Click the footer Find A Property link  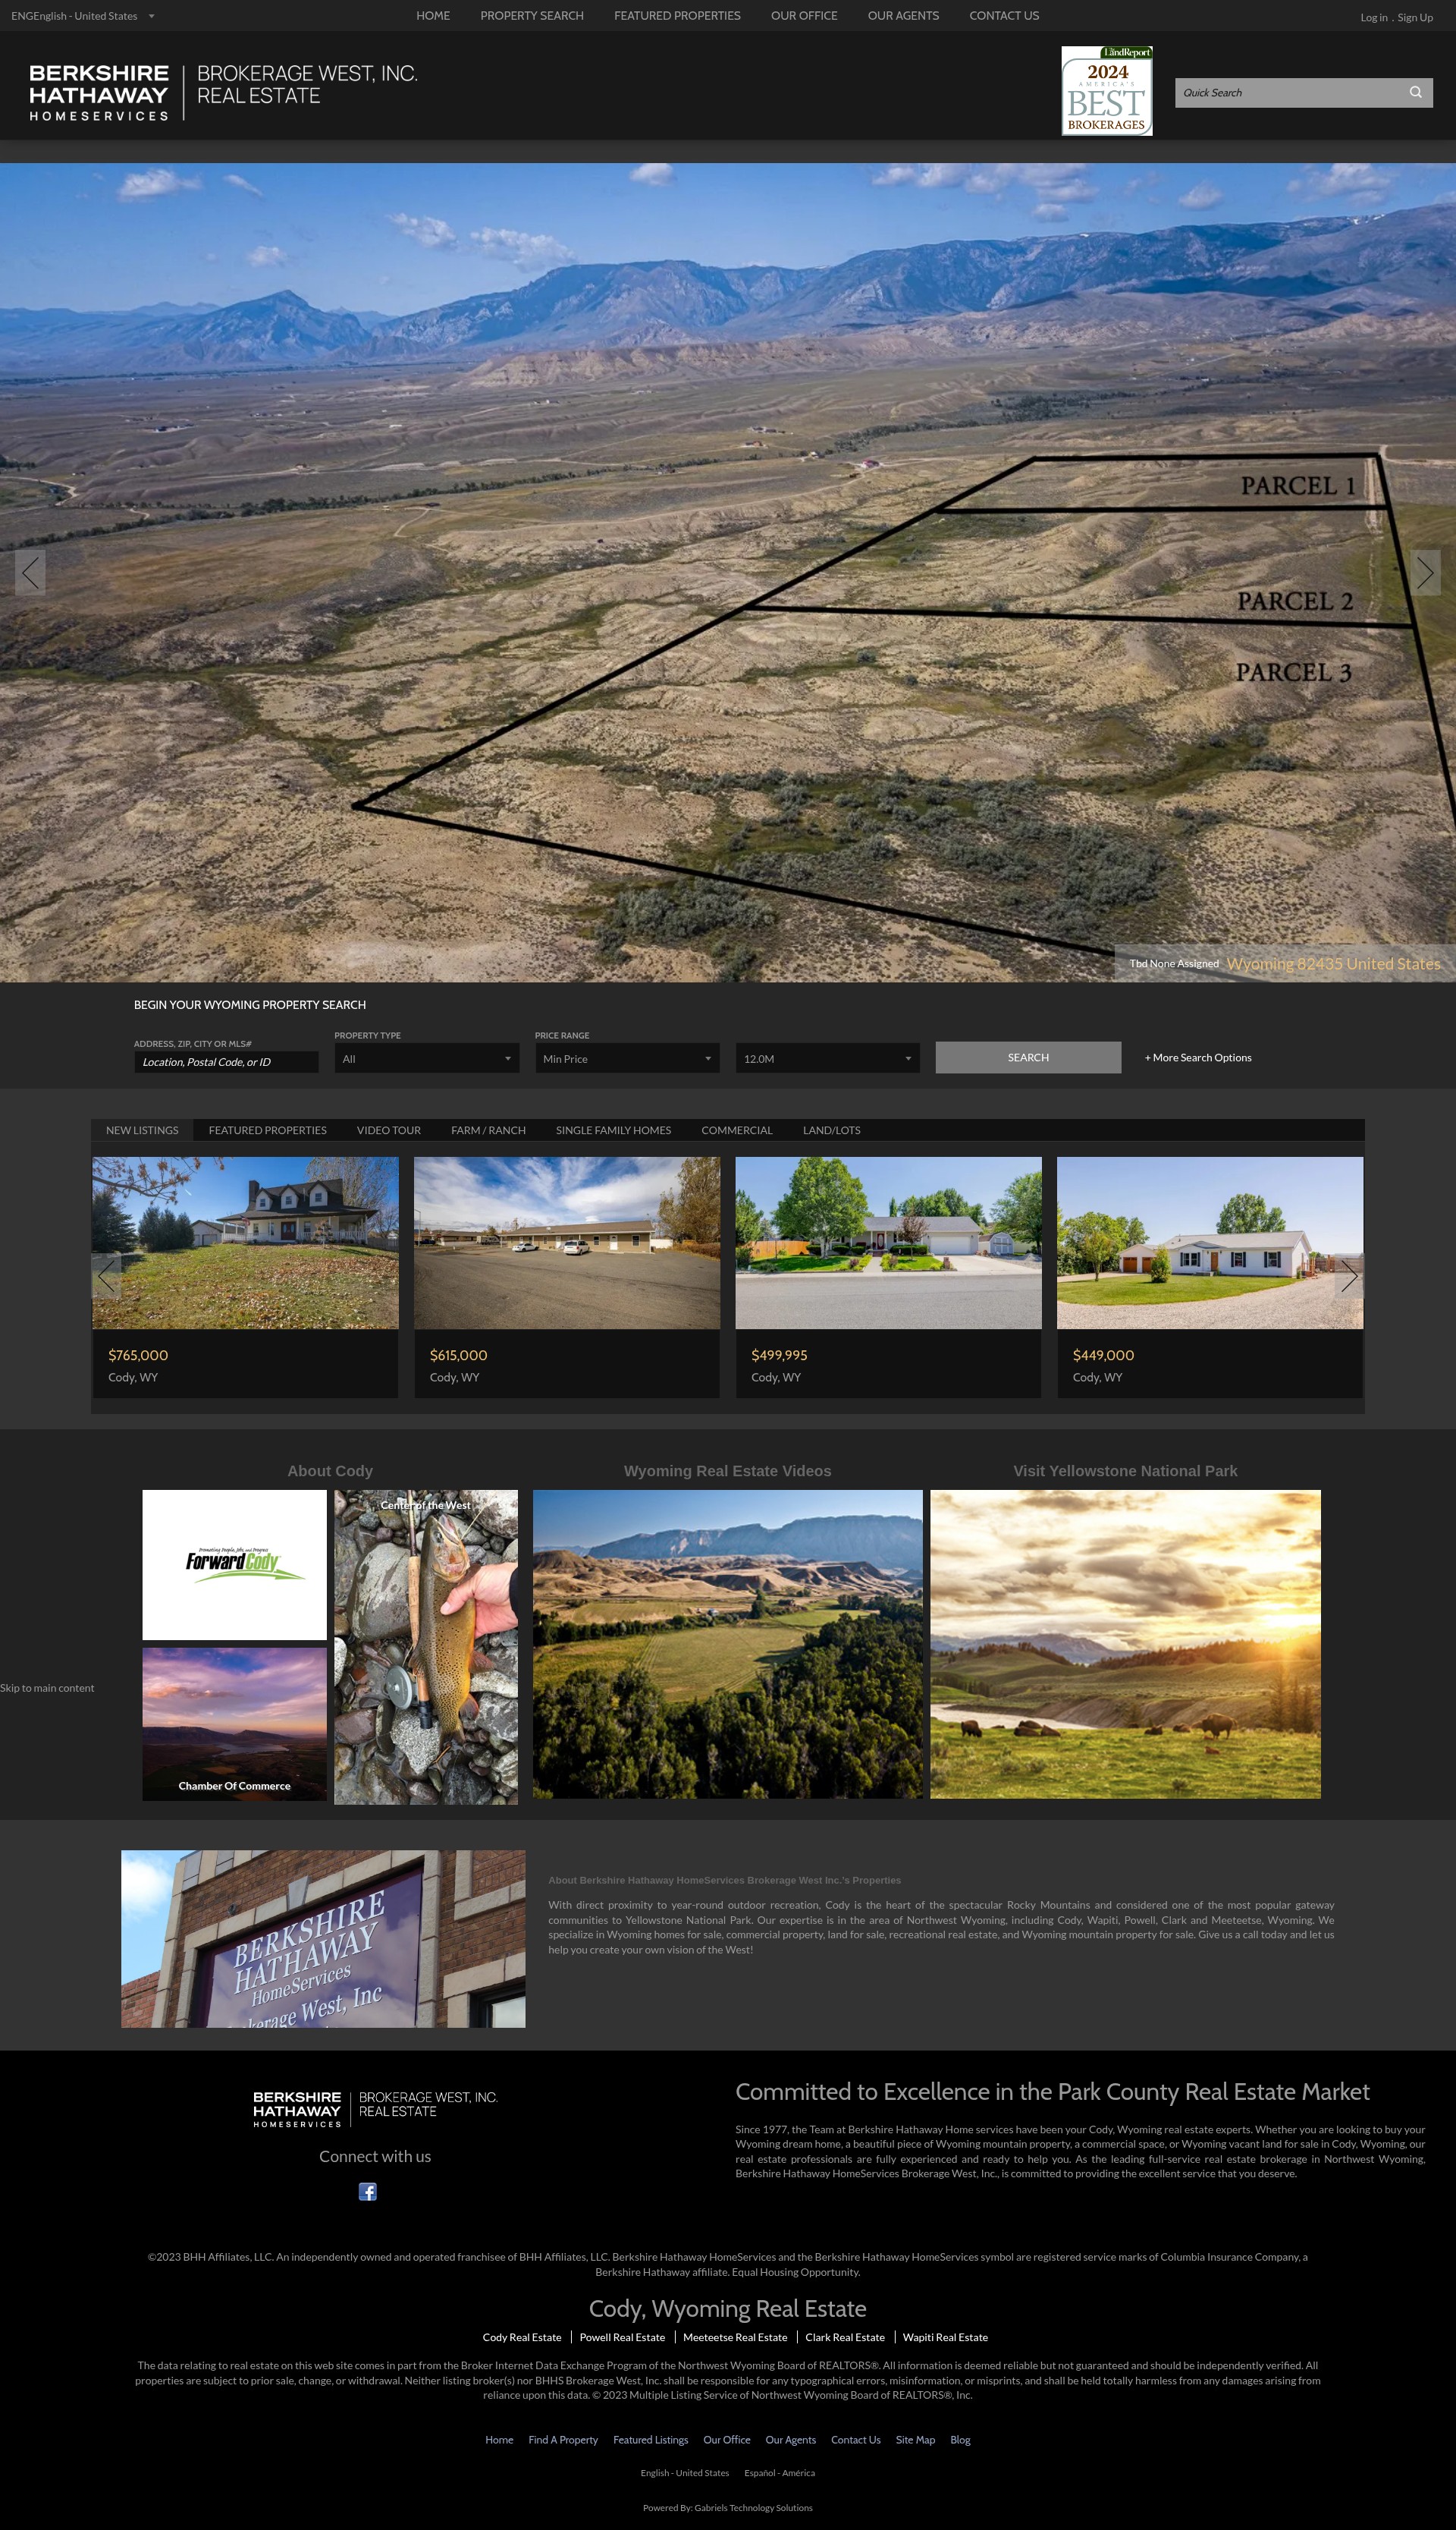tap(563, 2439)
